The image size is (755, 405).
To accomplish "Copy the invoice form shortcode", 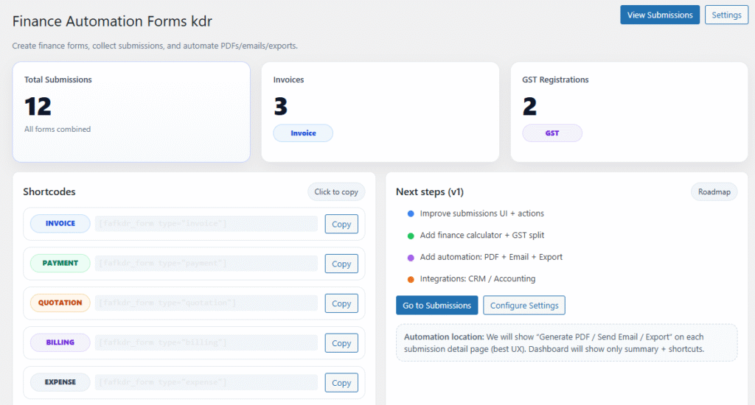I will click(341, 224).
